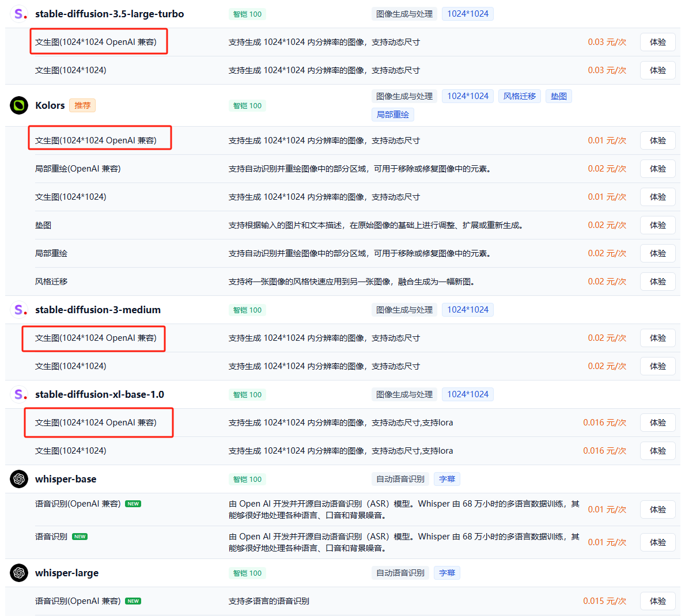This screenshot has height=616, width=685.
Task: Click 图像生成与处理 tag on stable-diffusion-3-medium header
Action: click(x=404, y=310)
